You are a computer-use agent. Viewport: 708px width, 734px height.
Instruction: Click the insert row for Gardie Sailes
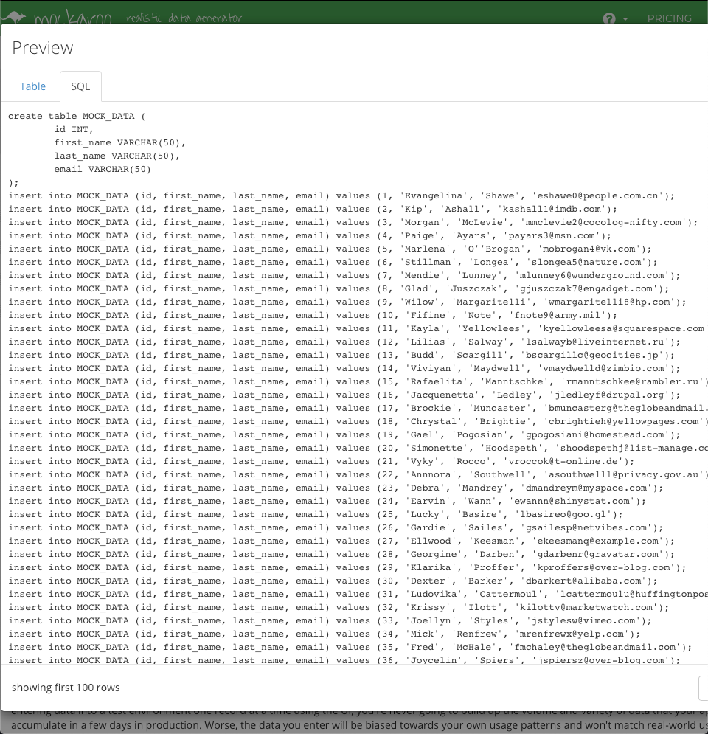(336, 527)
